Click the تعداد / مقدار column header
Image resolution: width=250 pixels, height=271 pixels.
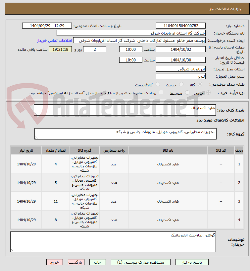(56, 150)
